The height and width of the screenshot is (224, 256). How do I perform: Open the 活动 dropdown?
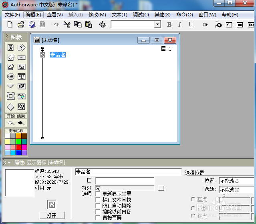236,190
